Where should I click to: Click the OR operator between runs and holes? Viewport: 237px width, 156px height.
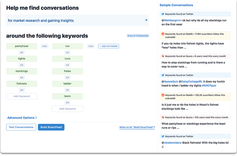tap(68, 65)
